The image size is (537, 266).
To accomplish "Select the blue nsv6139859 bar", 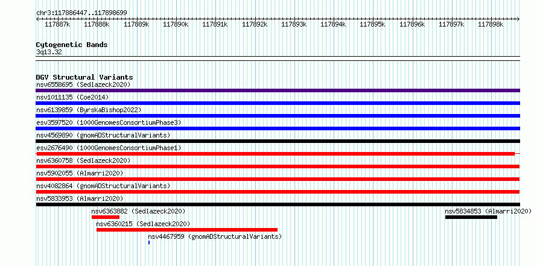I will pyautogui.click(x=278, y=116).
